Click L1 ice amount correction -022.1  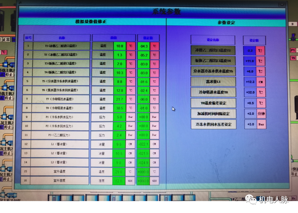143,144
